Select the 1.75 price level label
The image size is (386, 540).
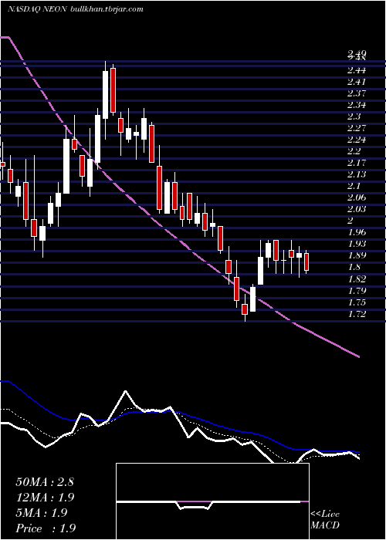357,302
